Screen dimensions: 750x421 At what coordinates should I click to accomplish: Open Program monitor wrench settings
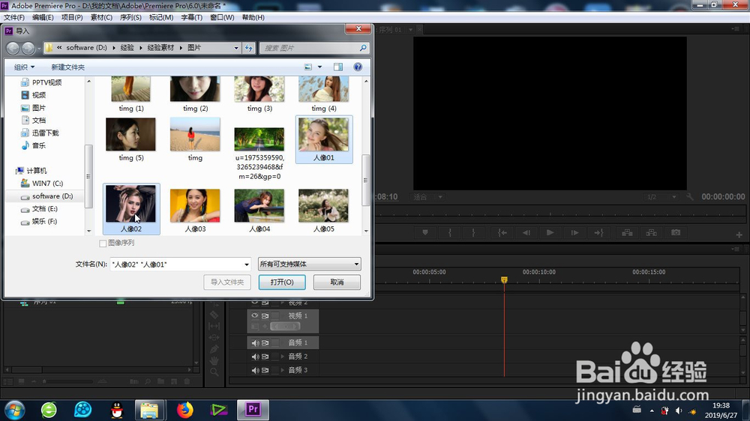pyautogui.click(x=690, y=196)
